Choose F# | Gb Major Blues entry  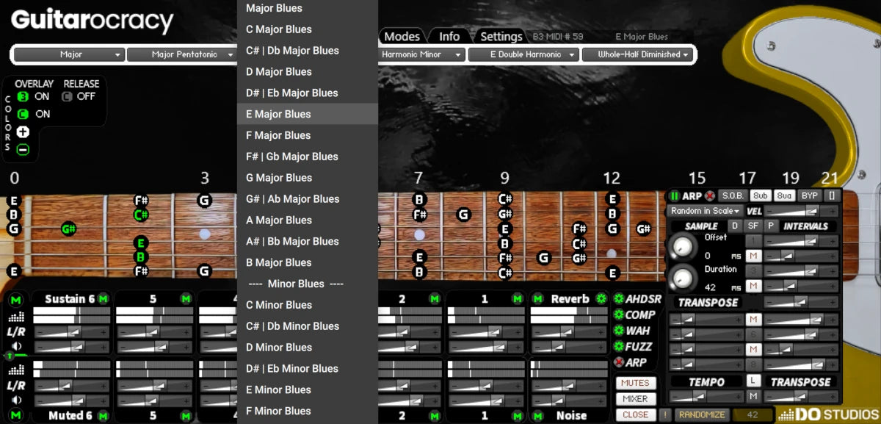(308, 157)
